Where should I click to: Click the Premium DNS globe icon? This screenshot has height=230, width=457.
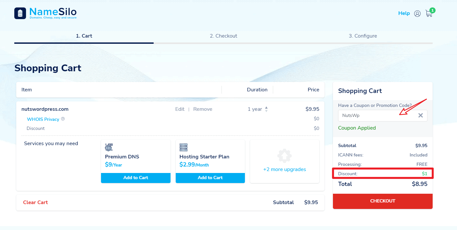click(x=109, y=147)
